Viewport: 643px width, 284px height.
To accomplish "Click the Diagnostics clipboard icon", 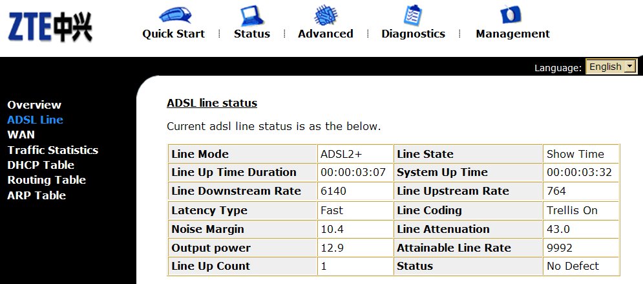I will 413,14.
